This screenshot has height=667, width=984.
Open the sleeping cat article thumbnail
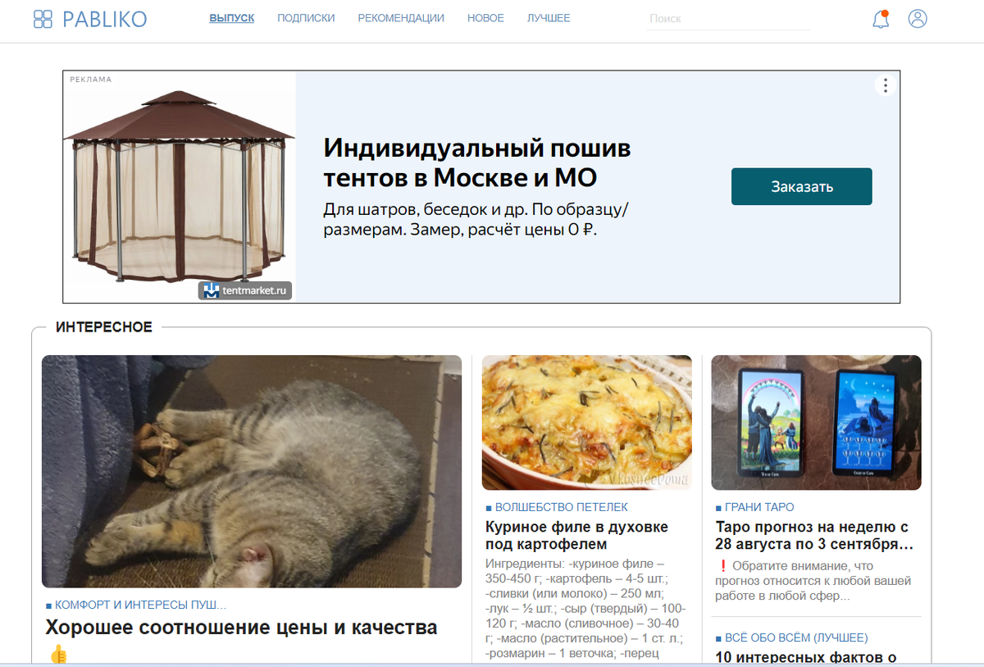point(252,472)
